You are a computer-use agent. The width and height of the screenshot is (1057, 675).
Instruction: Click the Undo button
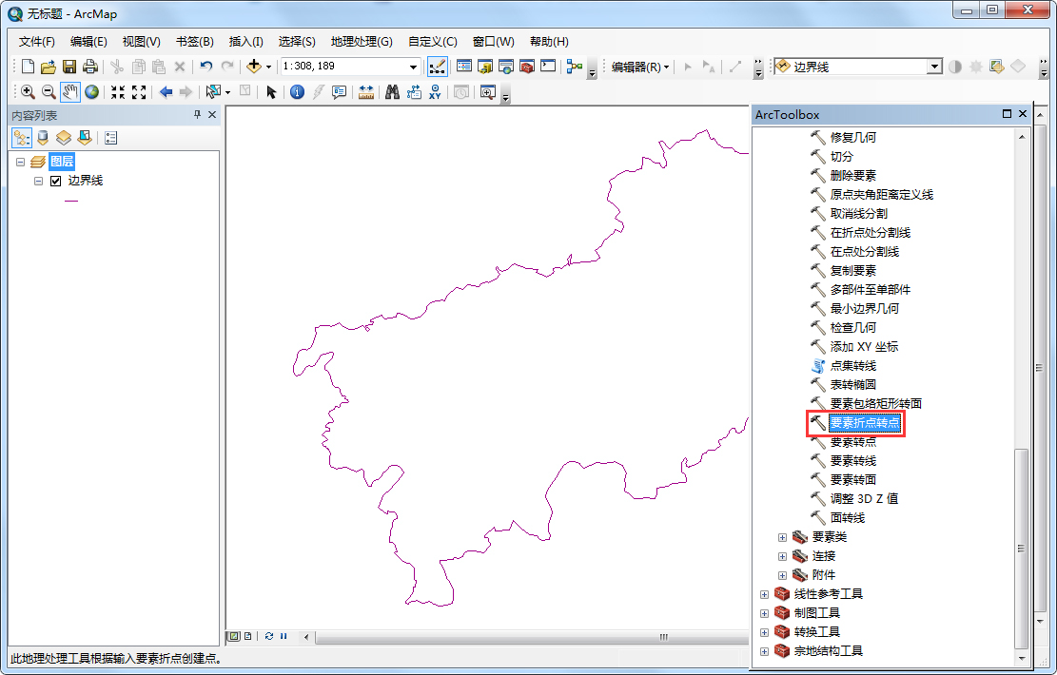(206, 67)
